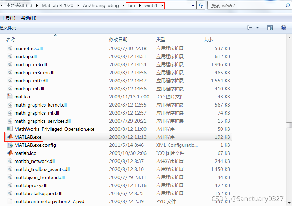Select MathWorks_Privileged_Operation.exe icon
This screenshot has width=292, height=206.
10,129
